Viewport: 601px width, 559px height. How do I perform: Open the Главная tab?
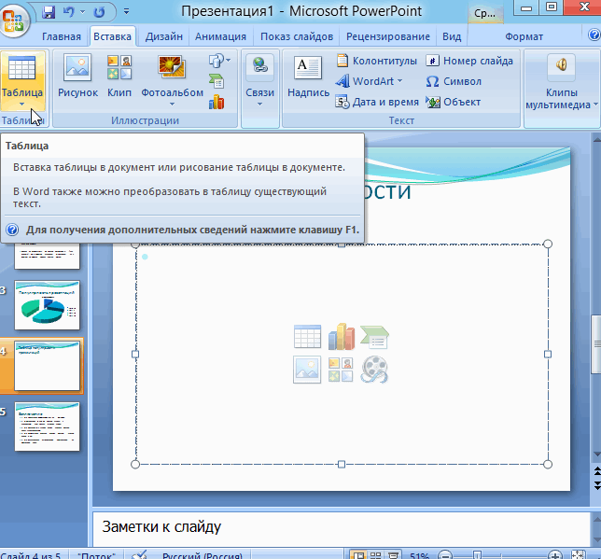(62, 36)
